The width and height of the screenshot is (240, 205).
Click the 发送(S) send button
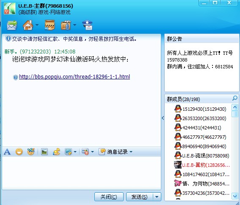[139, 197]
